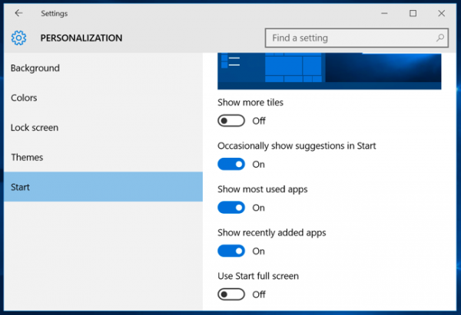Image resolution: width=461 pixels, height=315 pixels.
Task: Maximize the Settings window
Action: [x=413, y=13]
